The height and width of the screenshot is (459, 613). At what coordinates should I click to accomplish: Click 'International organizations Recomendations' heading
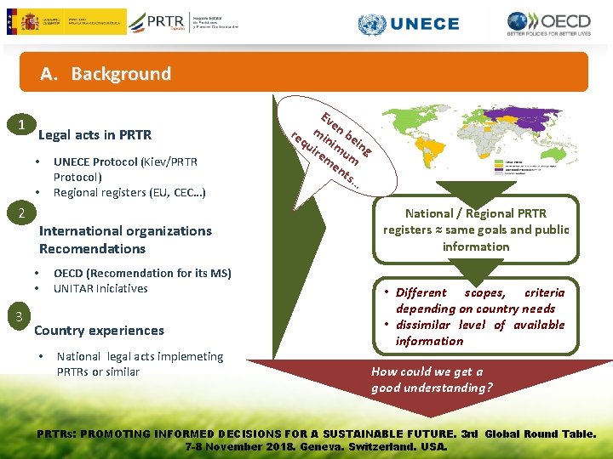[125, 240]
